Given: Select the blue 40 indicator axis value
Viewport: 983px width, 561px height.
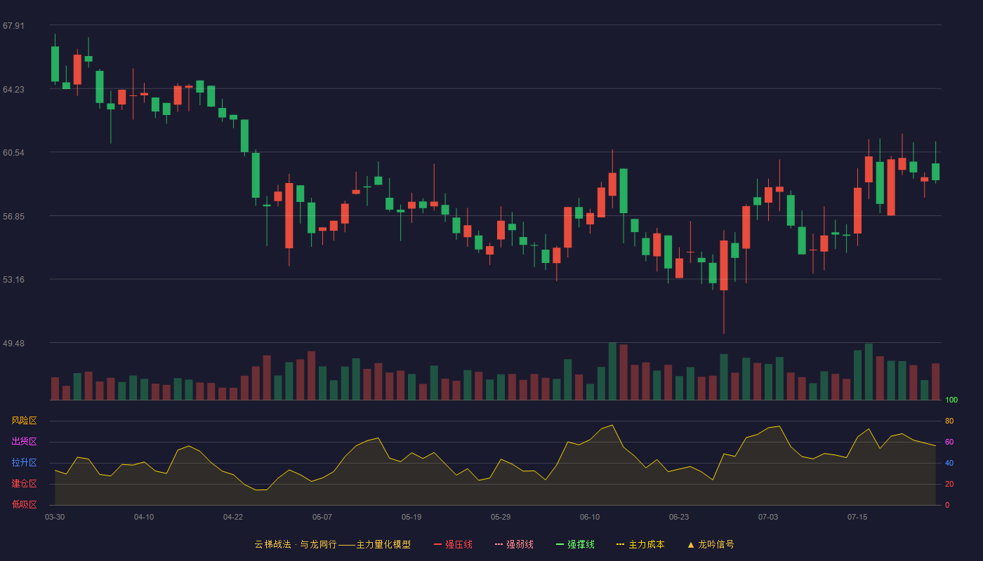Looking at the screenshot, I should pos(949,463).
